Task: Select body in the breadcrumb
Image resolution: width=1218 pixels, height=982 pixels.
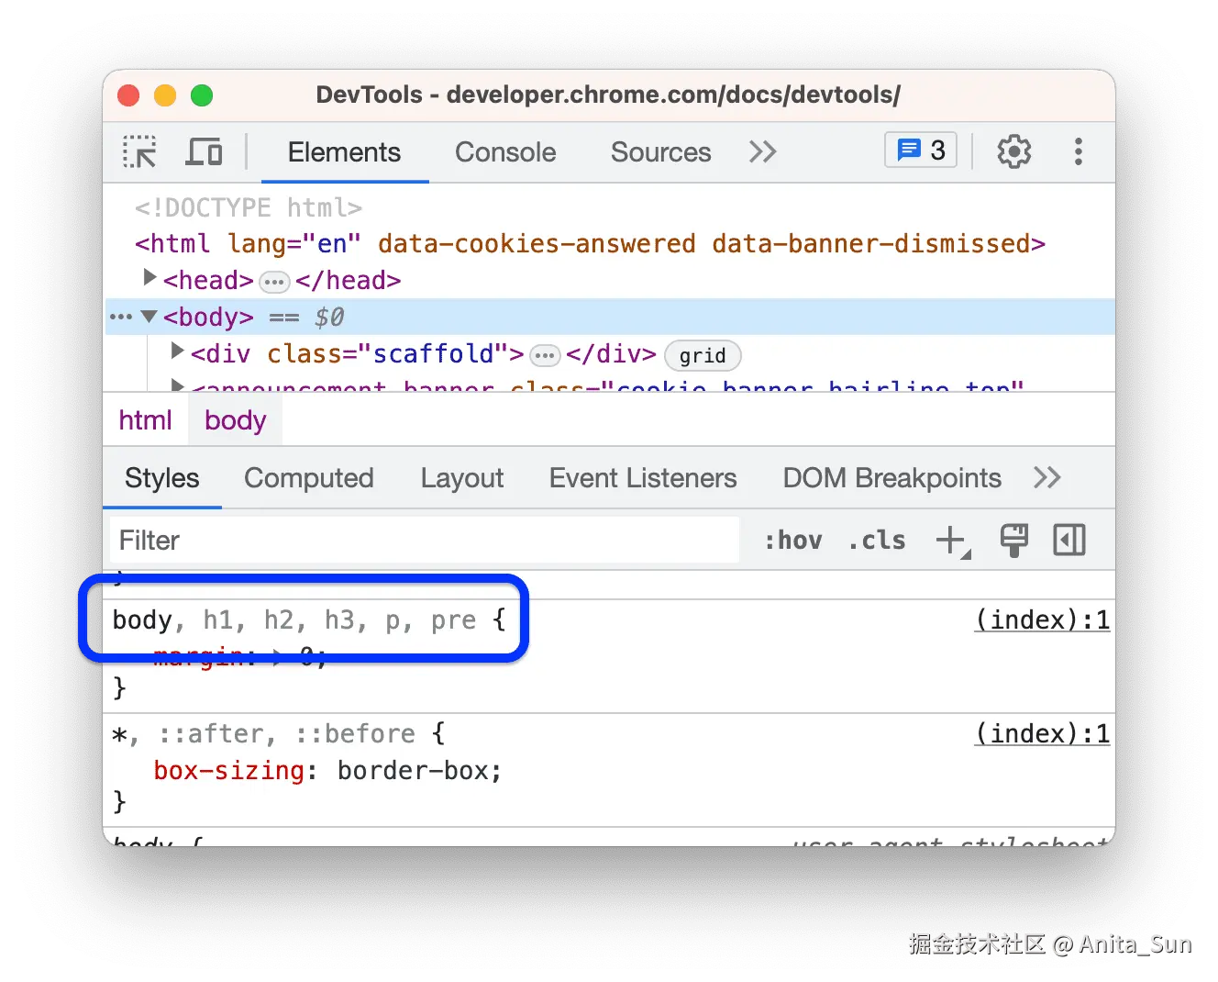Action: (236, 420)
